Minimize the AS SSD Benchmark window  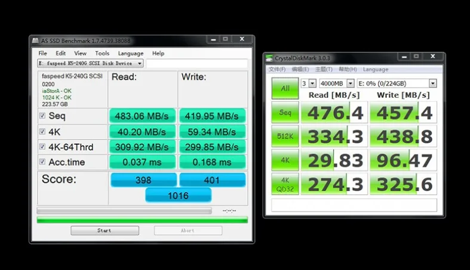coord(213,39)
